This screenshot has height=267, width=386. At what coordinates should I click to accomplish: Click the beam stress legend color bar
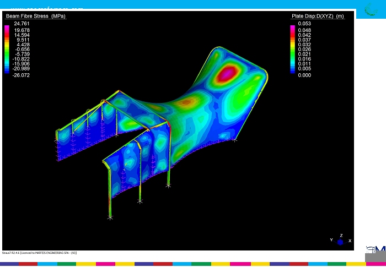pyautogui.click(x=7, y=49)
